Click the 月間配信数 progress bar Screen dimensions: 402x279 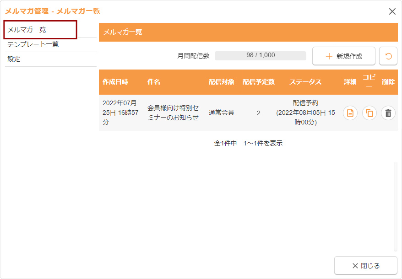point(260,55)
